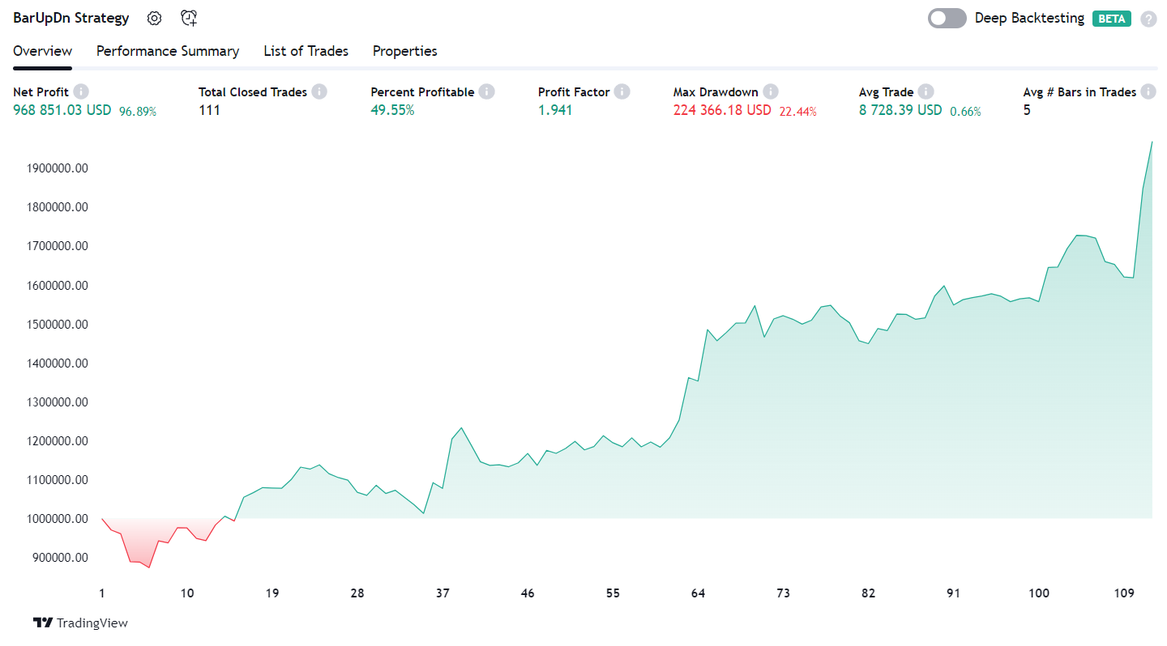Click the Deep Backtesting help question icon

coord(1148,19)
